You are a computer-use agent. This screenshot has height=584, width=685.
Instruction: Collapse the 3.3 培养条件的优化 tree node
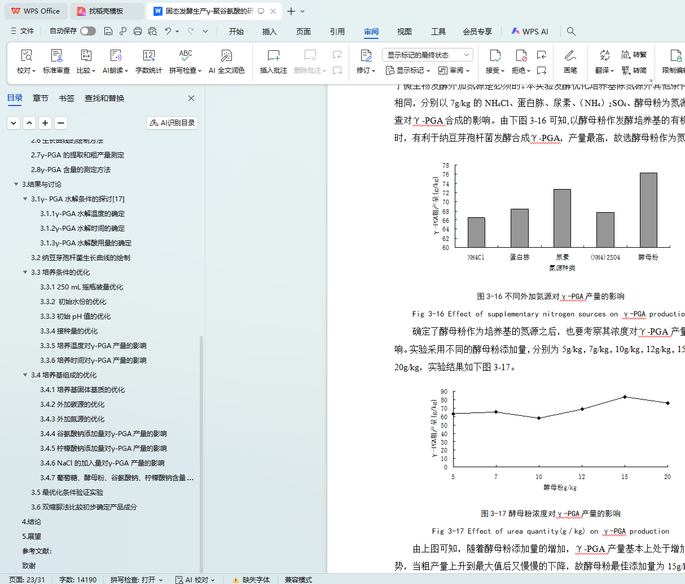tap(25, 273)
